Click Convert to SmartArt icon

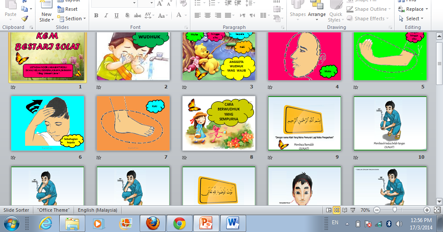(x=277, y=19)
